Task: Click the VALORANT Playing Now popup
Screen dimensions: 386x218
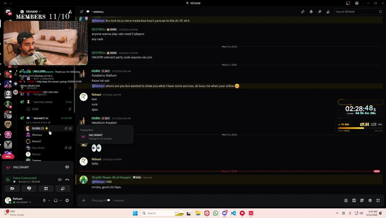Action: tap(106, 135)
